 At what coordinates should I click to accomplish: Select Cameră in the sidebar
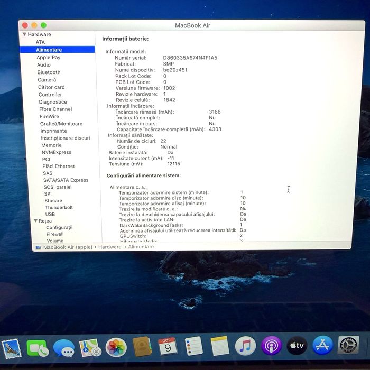(47, 80)
